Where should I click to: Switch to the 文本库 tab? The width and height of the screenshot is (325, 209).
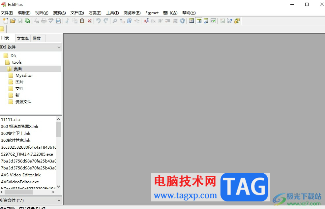[23, 38]
